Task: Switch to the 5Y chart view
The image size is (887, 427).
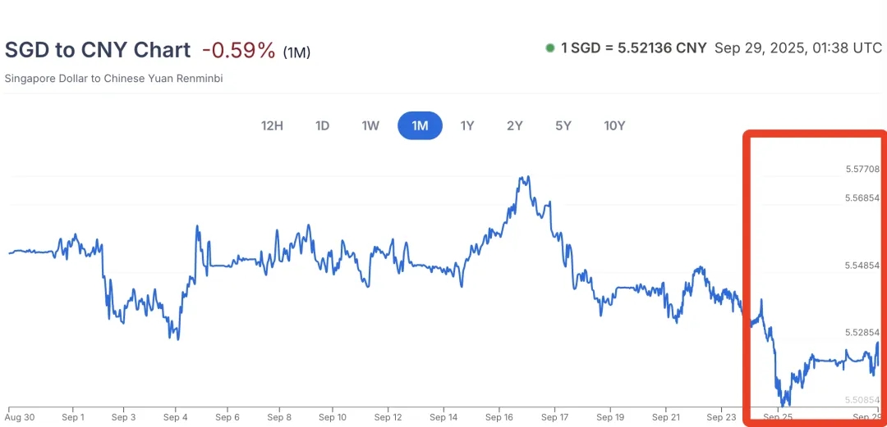Action: tap(563, 125)
